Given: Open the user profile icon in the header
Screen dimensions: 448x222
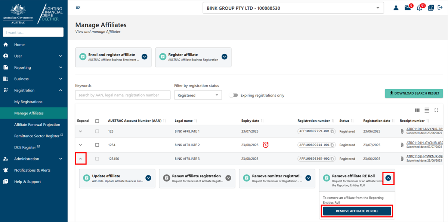Looking at the screenshot, I should [396, 7].
